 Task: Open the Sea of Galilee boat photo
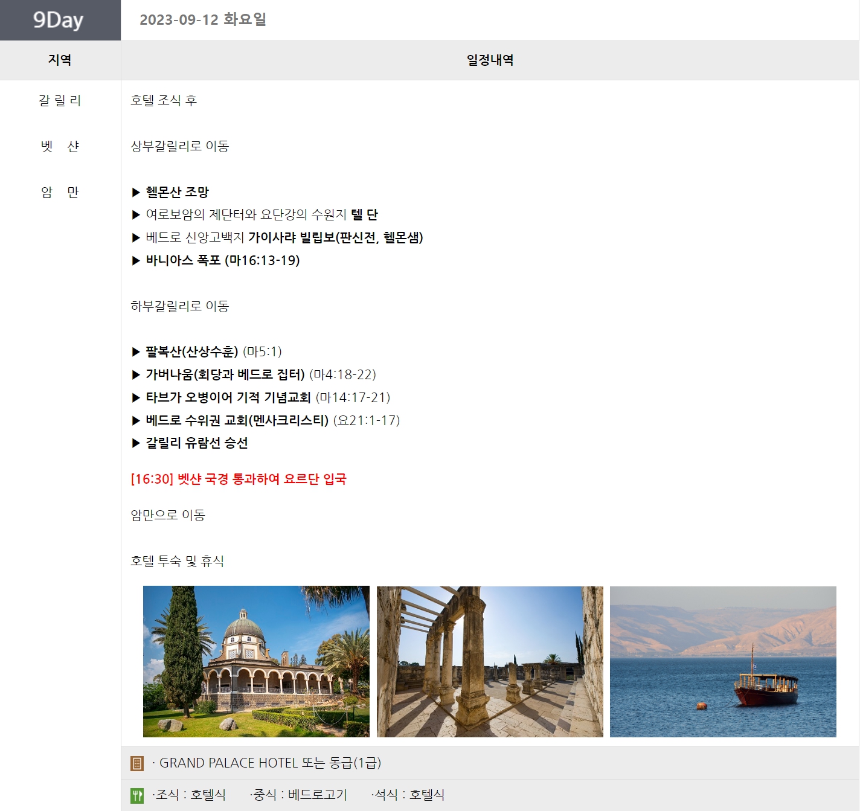pyautogui.click(x=723, y=661)
